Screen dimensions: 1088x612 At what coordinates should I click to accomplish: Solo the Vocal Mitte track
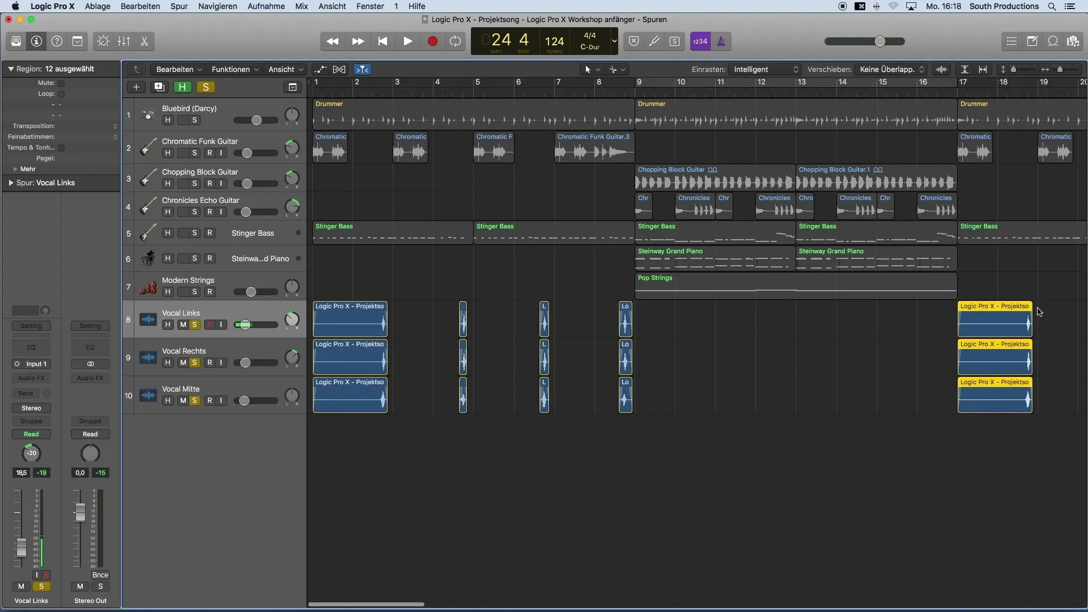(194, 399)
